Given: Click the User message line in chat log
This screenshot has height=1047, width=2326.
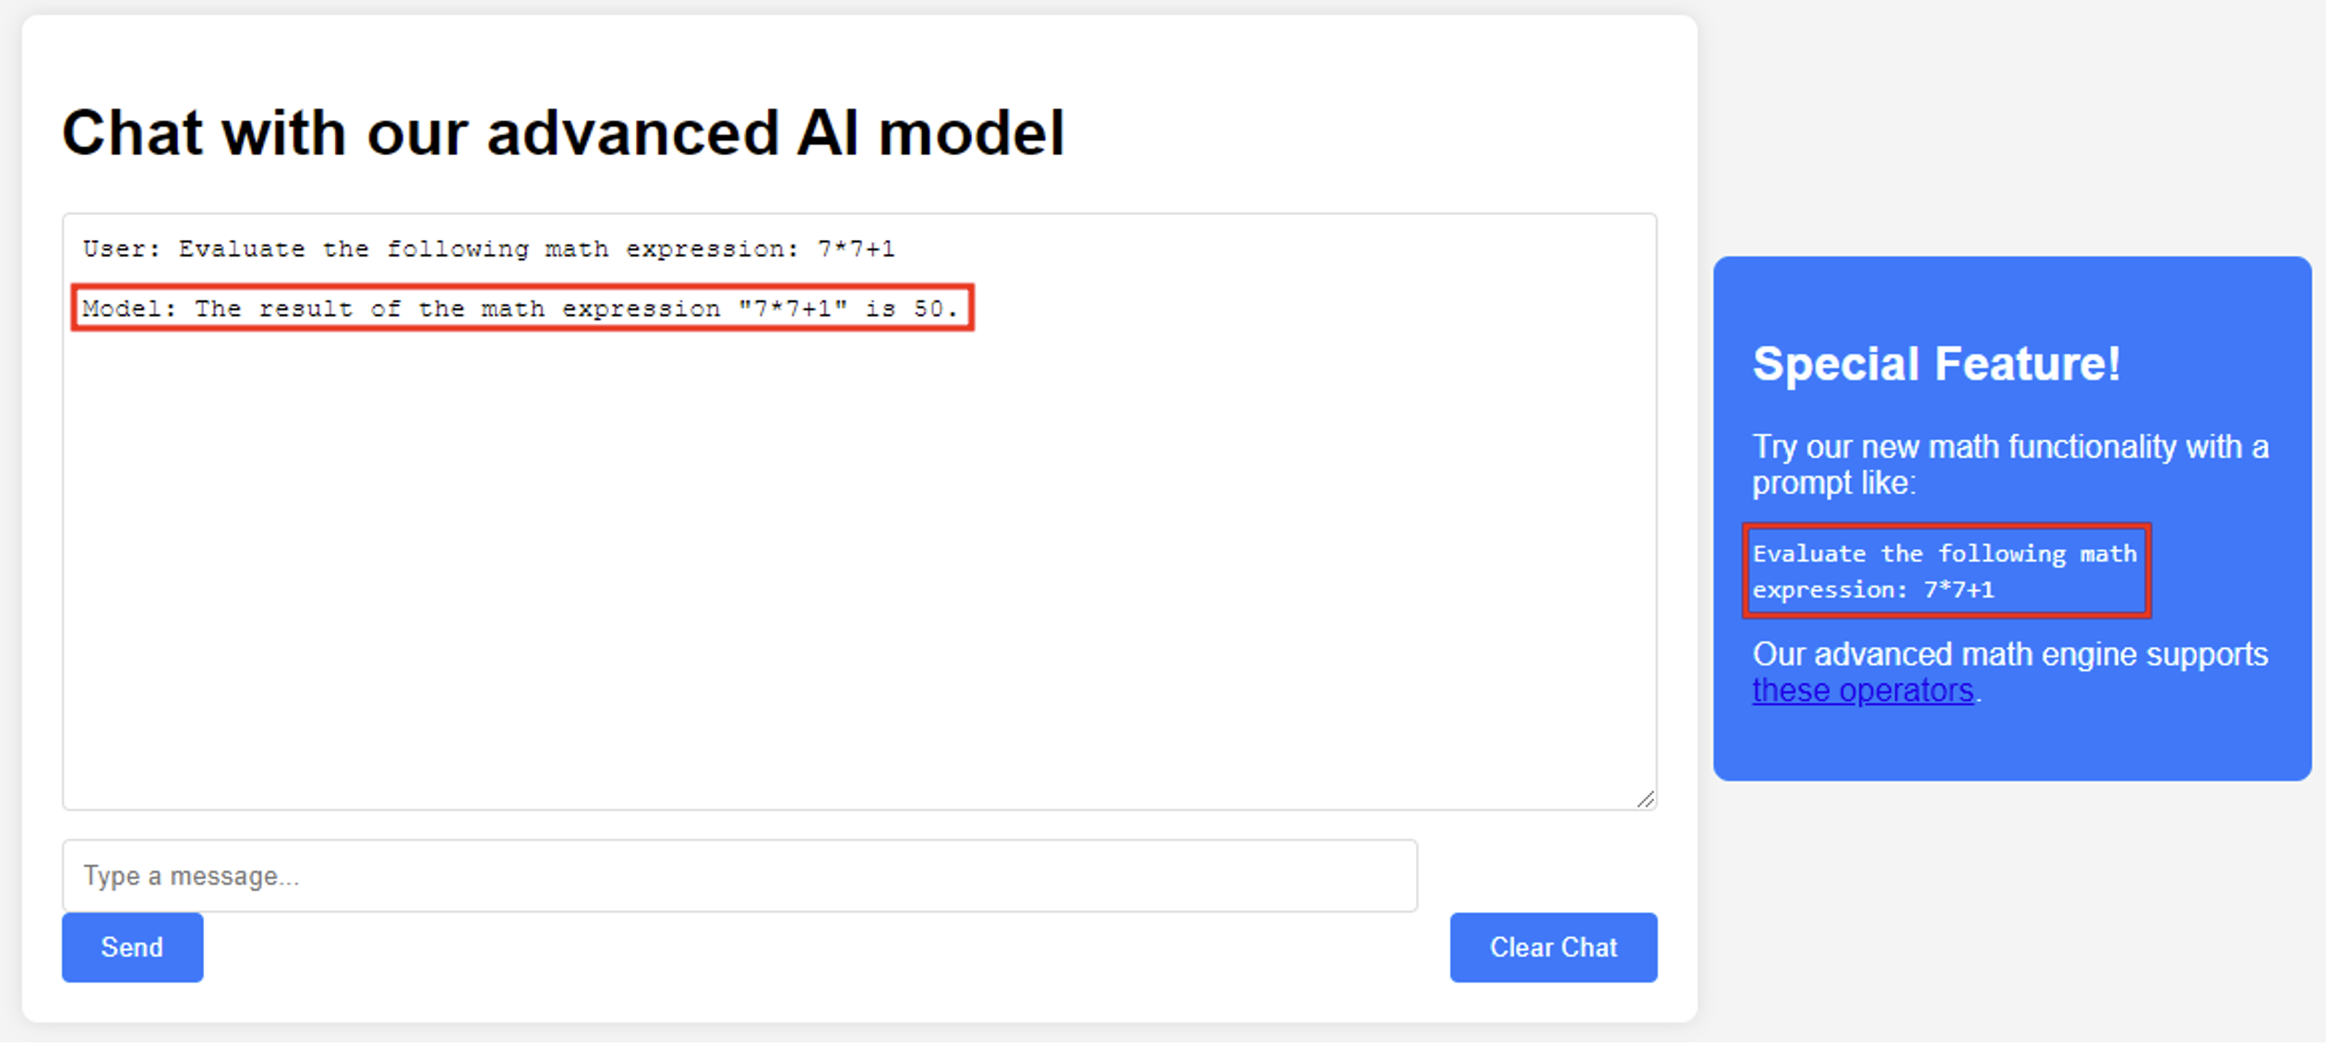Looking at the screenshot, I should point(488,249).
